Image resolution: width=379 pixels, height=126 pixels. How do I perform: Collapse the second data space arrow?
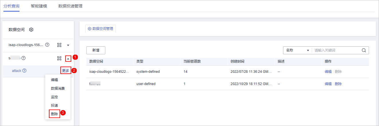click(68, 59)
